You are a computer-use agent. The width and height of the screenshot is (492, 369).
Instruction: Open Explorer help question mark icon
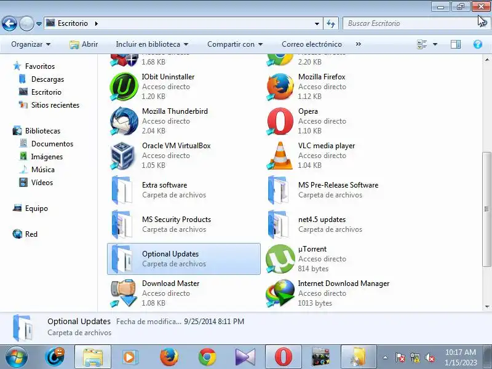click(478, 44)
